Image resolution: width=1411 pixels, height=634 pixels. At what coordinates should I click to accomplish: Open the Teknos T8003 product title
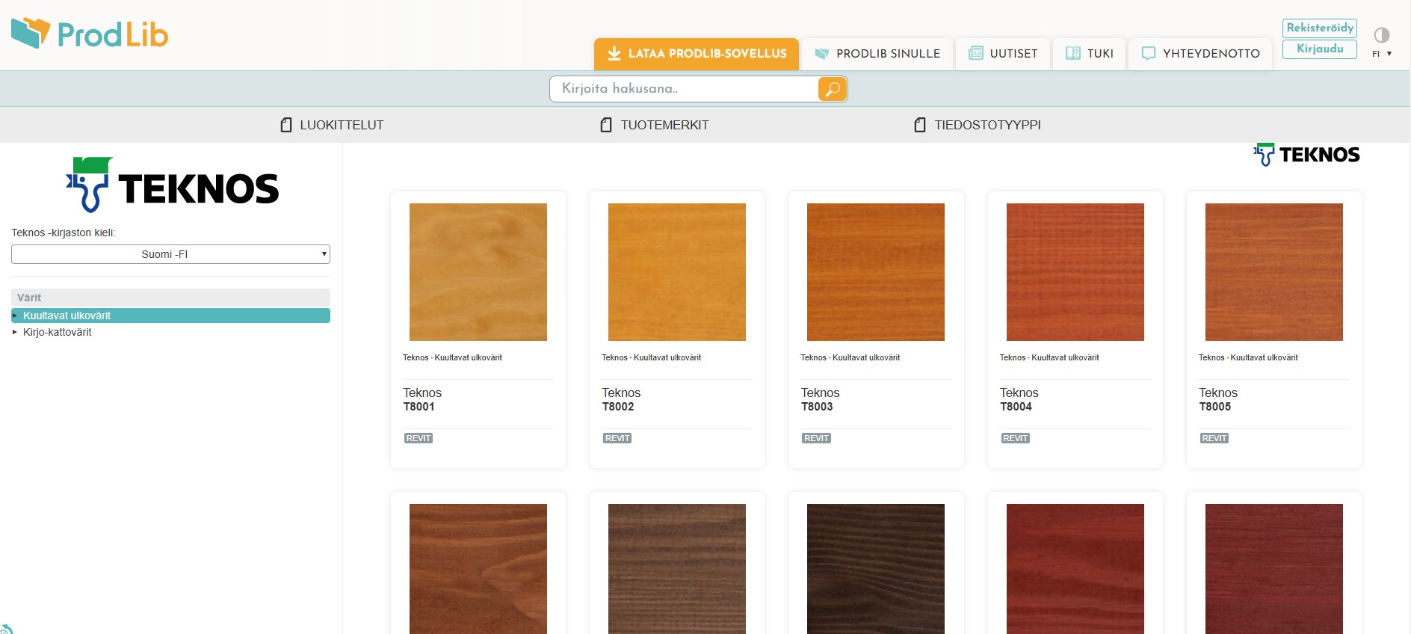click(x=820, y=399)
